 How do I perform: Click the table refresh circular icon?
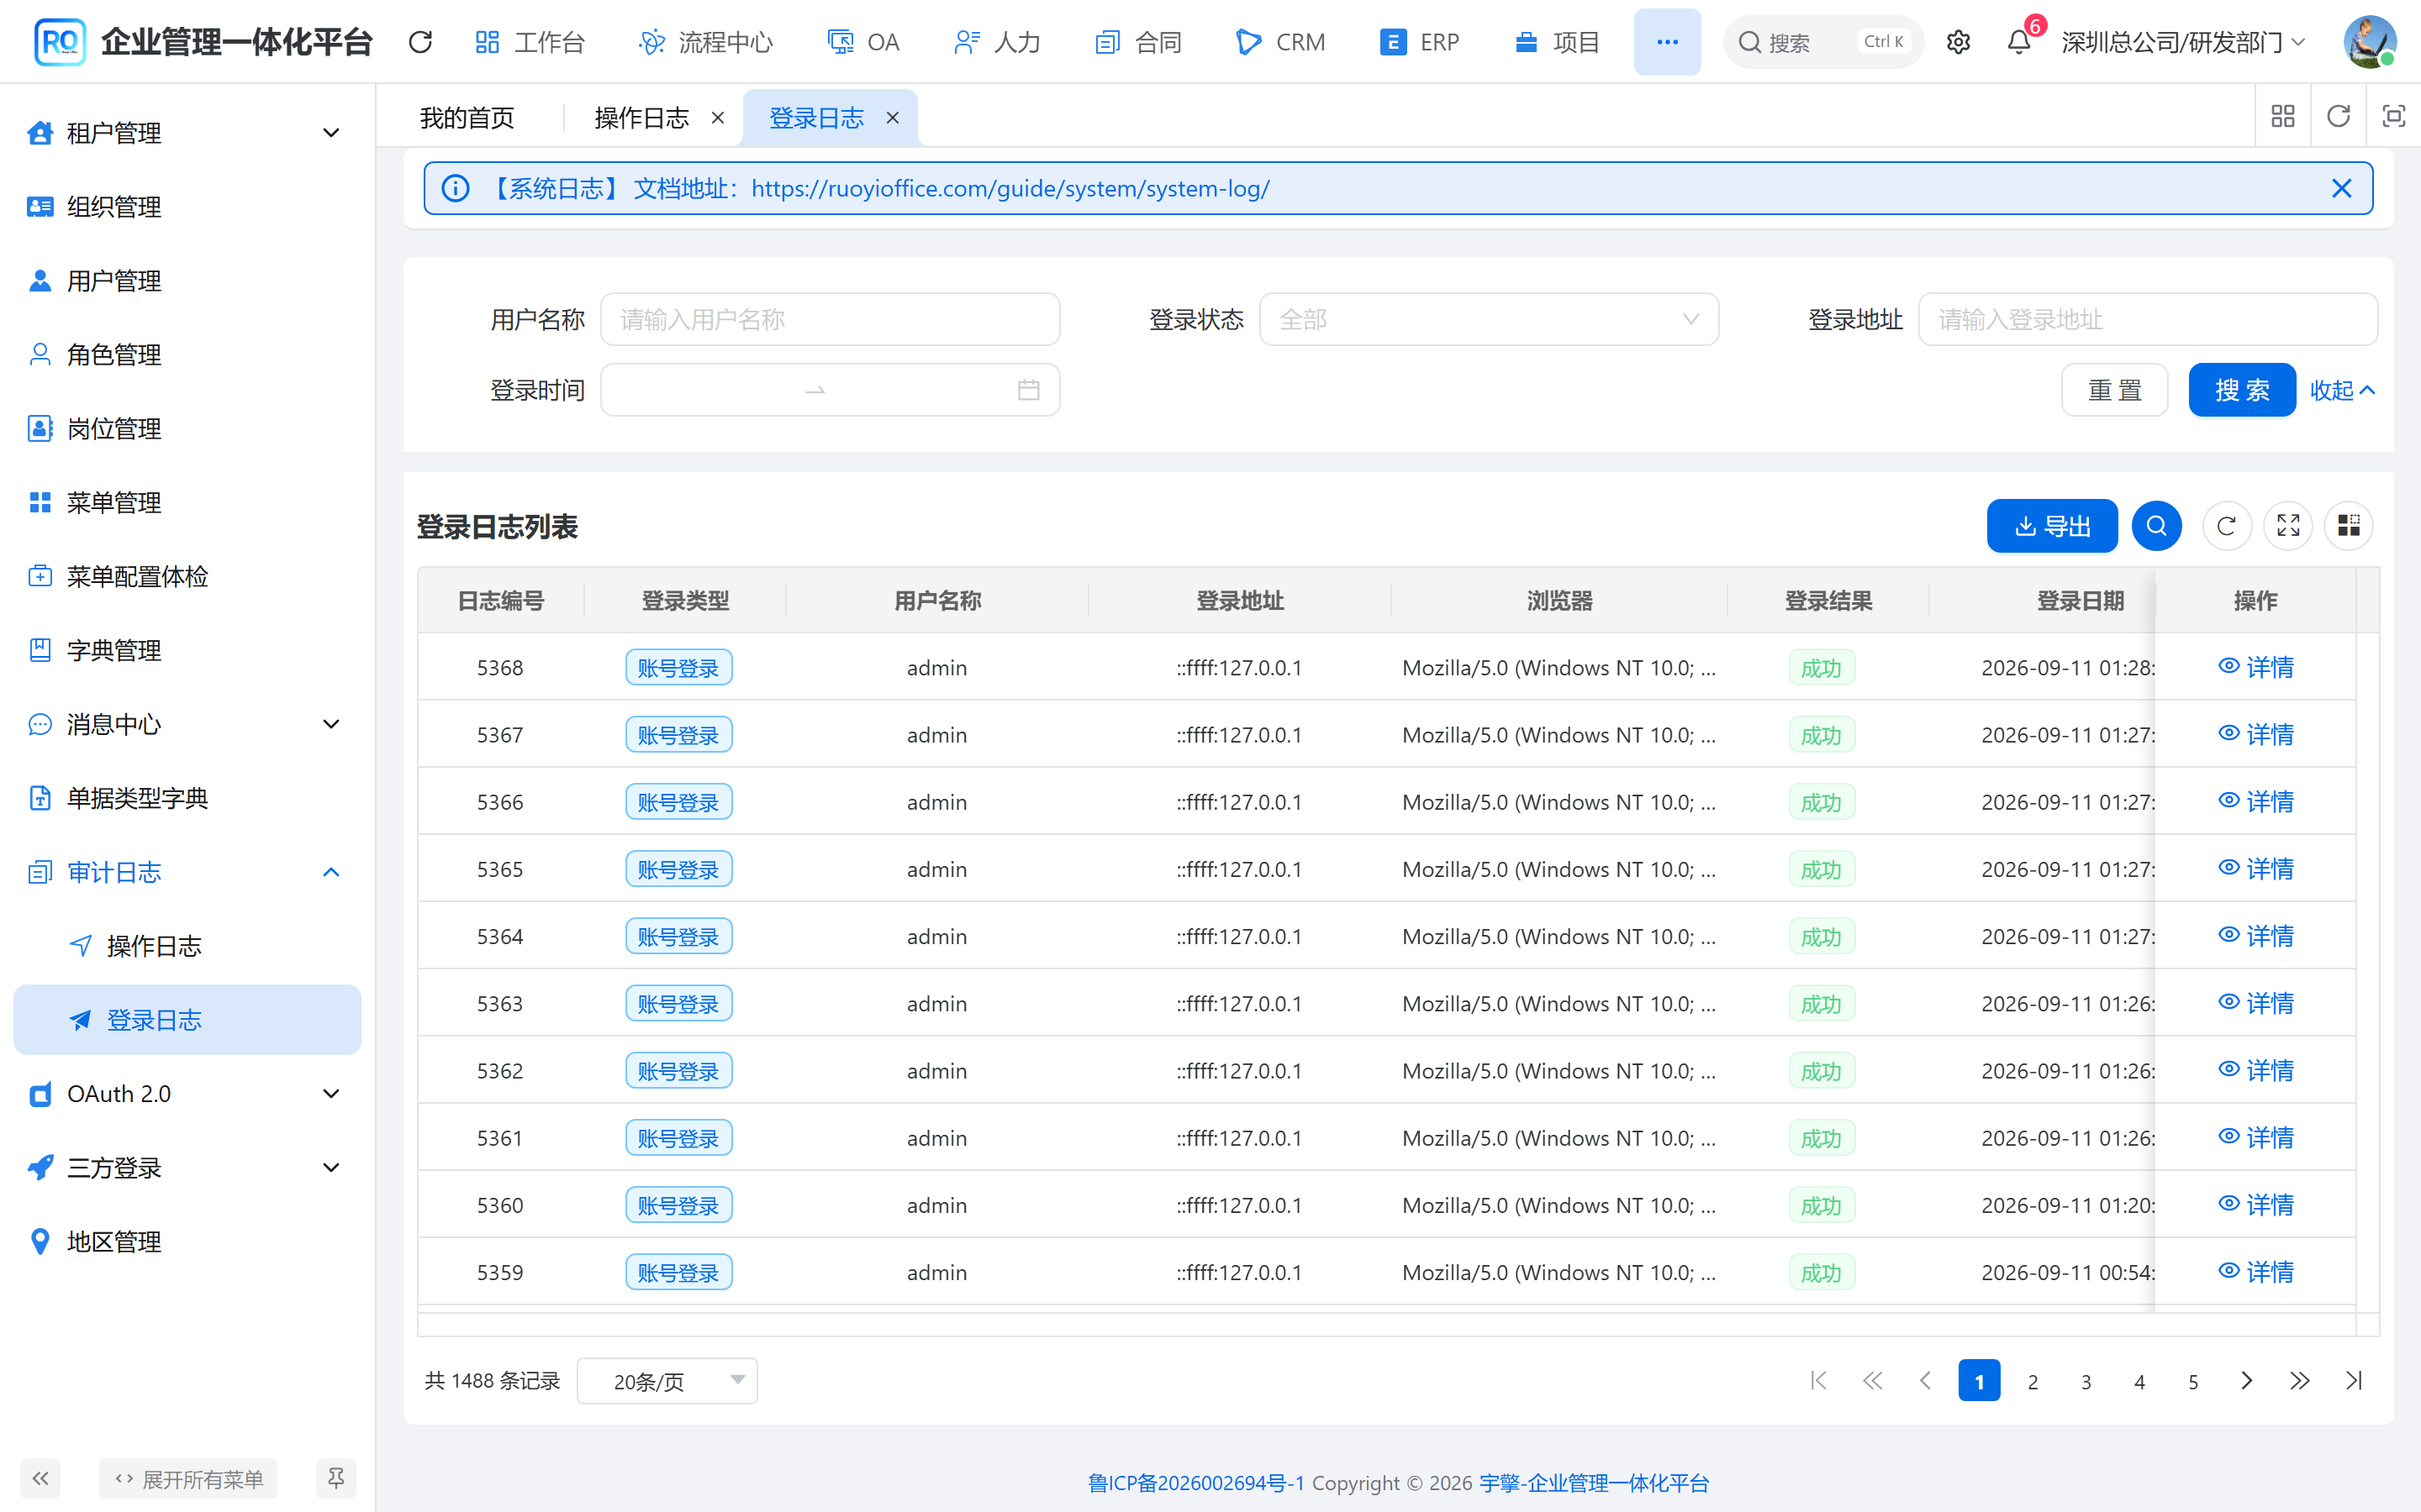(2226, 526)
